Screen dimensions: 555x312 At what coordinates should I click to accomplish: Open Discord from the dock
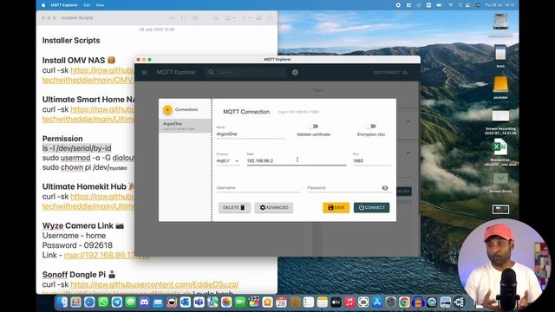144,302
